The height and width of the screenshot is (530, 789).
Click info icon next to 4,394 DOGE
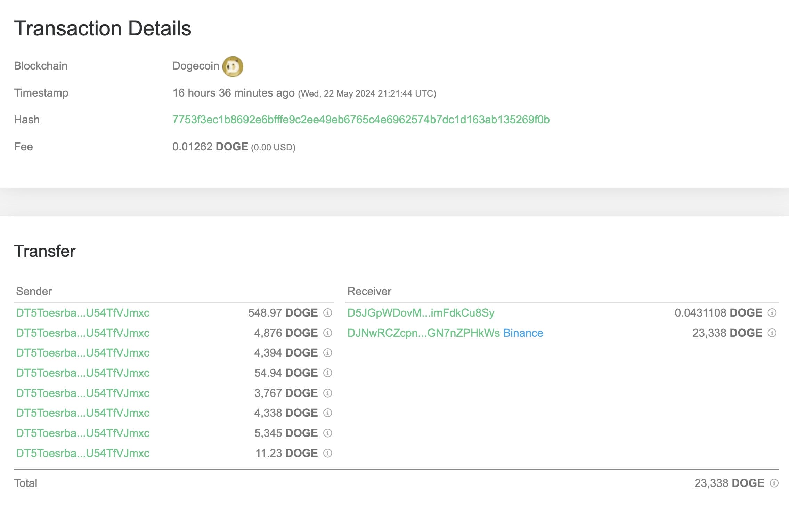[327, 353]
